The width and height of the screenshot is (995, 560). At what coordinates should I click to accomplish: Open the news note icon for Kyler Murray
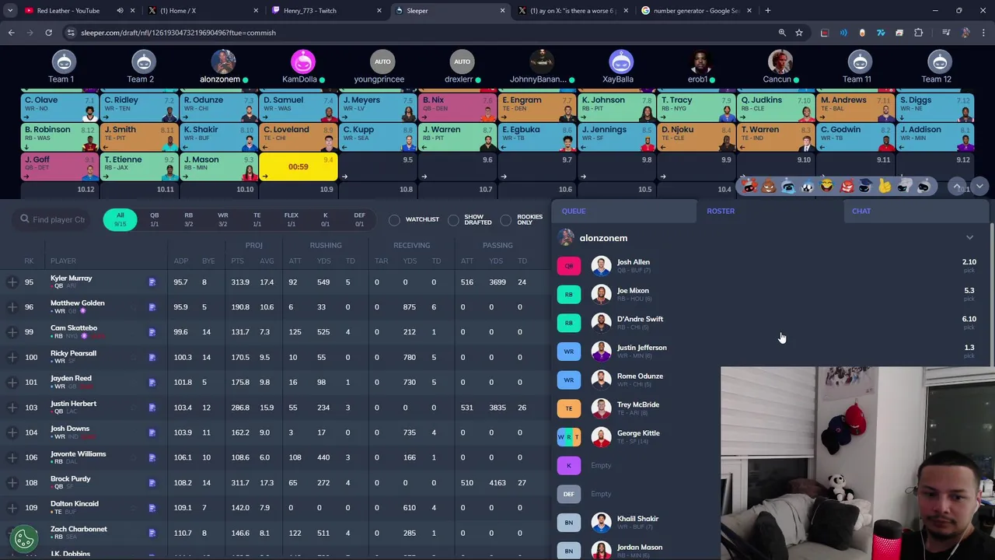pos(152,282)
